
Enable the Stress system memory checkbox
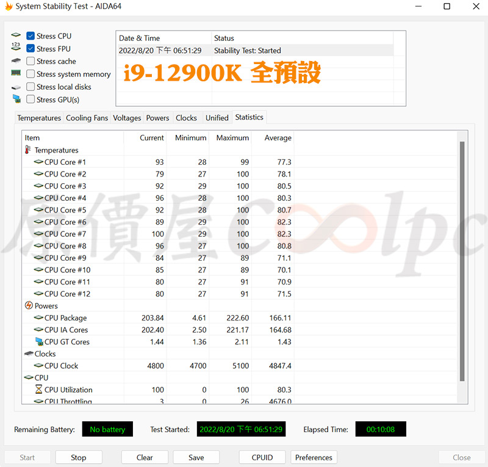click(30, 74)
